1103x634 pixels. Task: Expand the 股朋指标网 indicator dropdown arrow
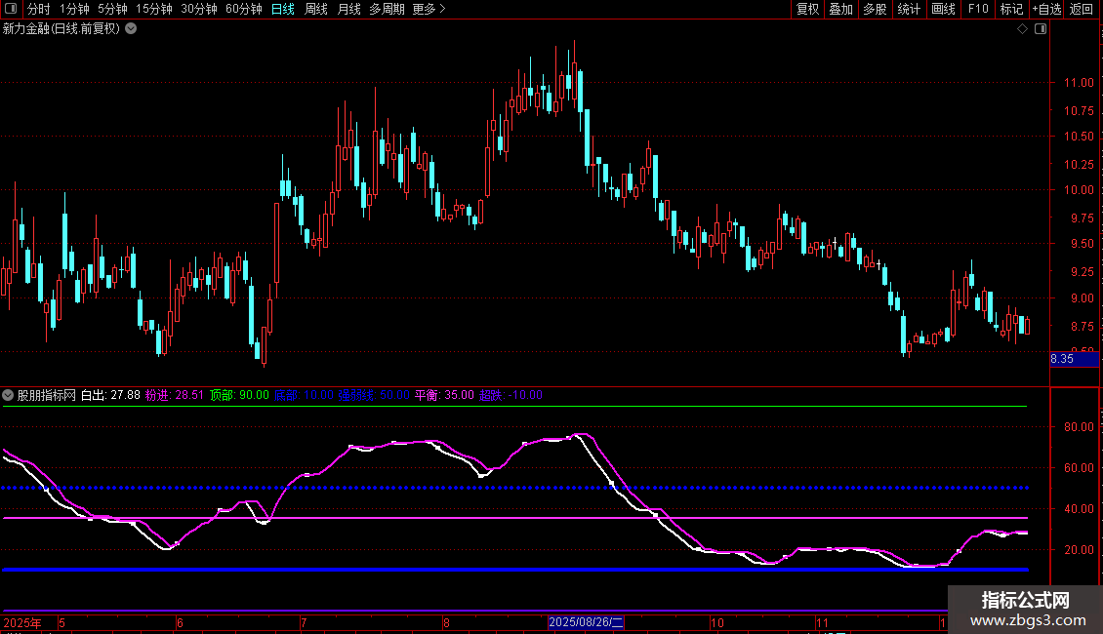tap(9, 395)
